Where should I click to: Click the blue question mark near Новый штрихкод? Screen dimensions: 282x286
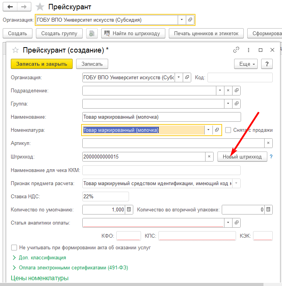[x=271, y=157]
